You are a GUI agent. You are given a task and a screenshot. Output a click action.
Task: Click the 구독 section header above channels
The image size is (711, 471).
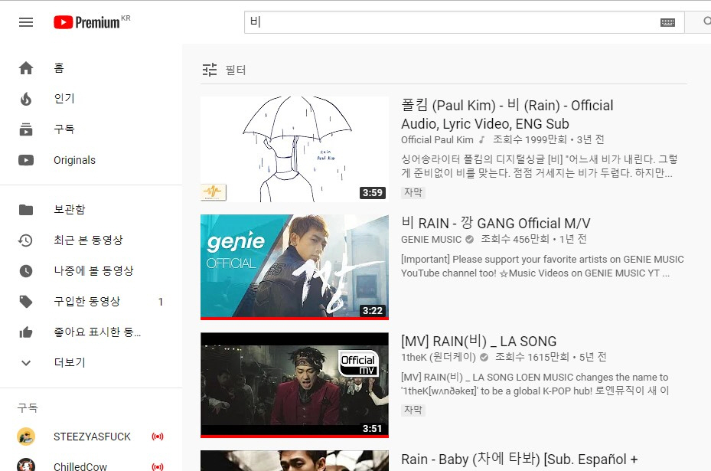coord(28,408)
